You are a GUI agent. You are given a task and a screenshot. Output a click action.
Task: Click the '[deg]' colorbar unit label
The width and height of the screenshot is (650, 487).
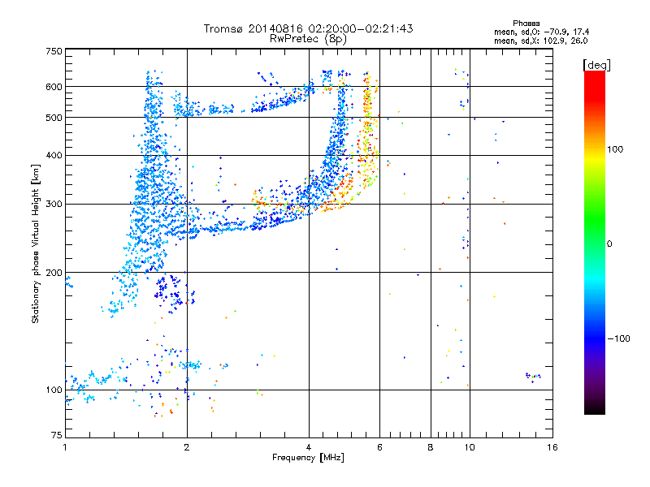click(596, 65)
